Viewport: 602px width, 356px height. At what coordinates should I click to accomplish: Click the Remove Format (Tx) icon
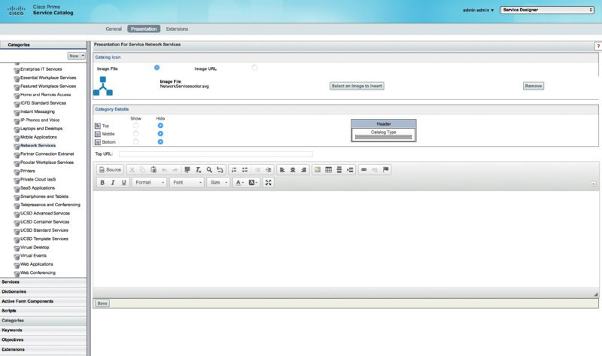[199, 170]
